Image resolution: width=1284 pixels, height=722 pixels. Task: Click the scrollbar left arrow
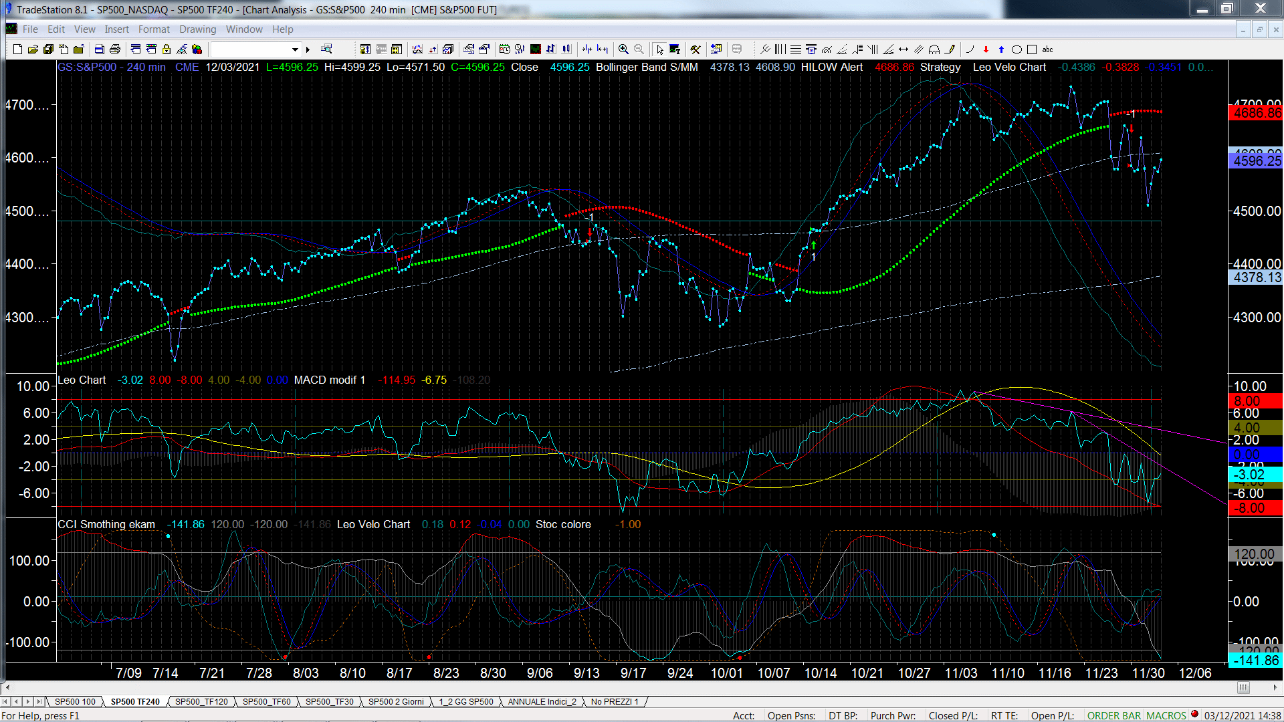tap(7, 687)
